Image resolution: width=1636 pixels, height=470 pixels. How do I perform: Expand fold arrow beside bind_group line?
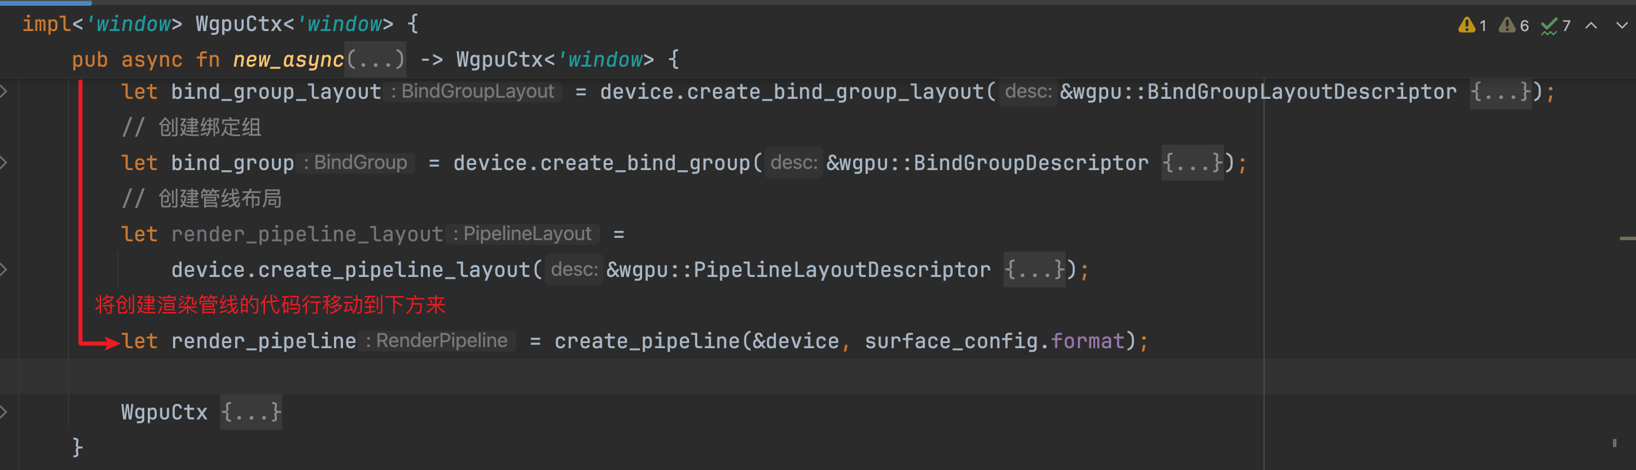[5, 163]
